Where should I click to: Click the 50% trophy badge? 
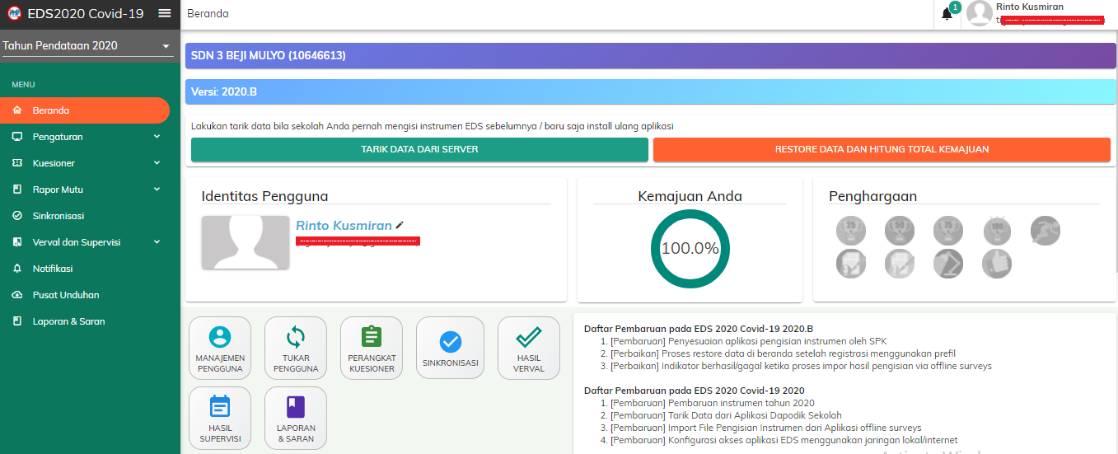coord(900,231)
